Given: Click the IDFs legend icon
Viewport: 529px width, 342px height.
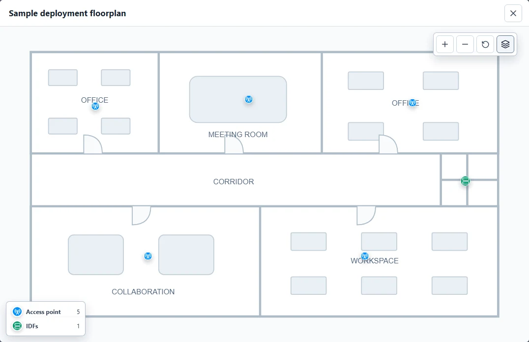Looking at the screenshot, I should pos(17,326).
